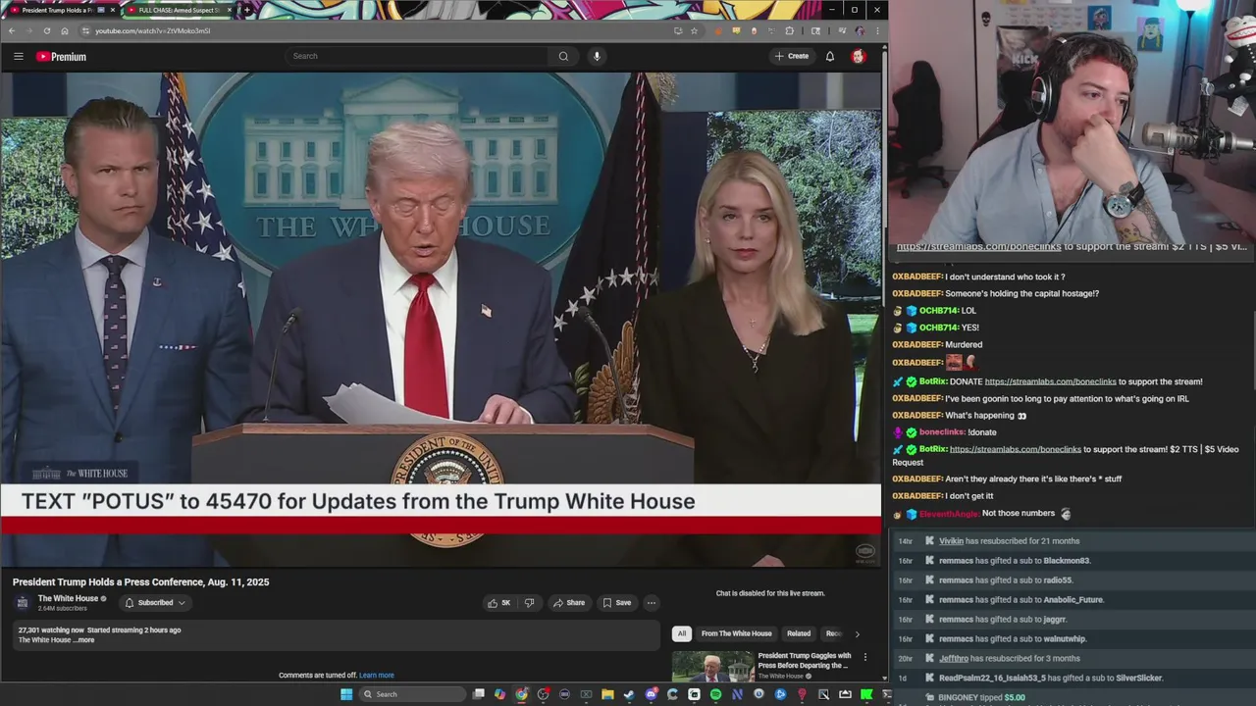Viewport: 1256px width, 706px height.
Task: Open President Trump Gaggles video thumbnail
Action: (x=712, y=667)
